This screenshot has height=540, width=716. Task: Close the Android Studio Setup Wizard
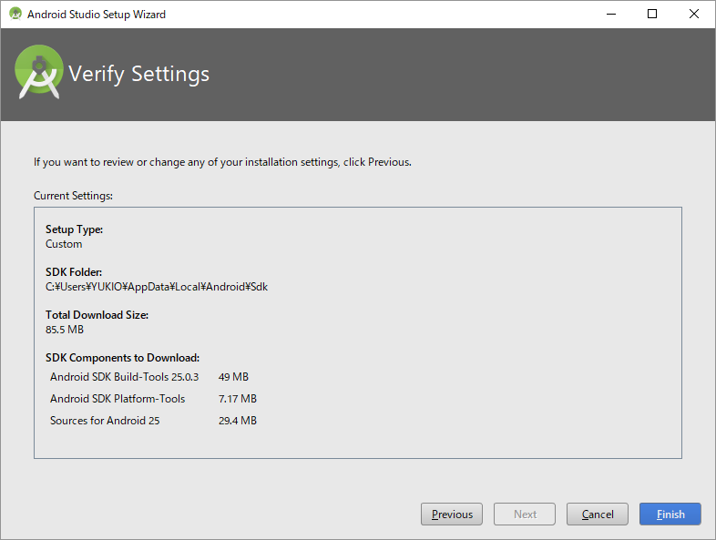[694, 14]
